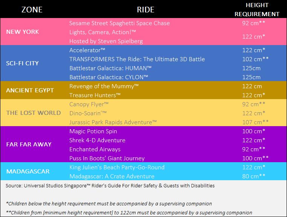Select the MADAGASCAR zone cell
The image size is (287, 217).
pyautogui.click(x=28, y=171)
